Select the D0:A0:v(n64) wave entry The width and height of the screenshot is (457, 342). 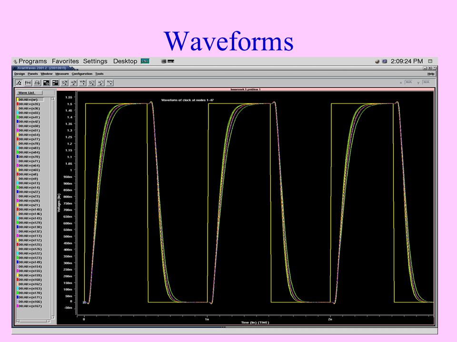[29, 165]
